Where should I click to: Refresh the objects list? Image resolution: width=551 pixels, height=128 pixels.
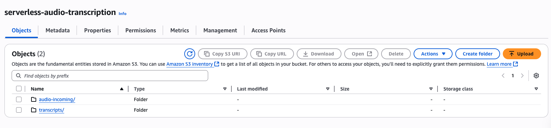point(190,54)
